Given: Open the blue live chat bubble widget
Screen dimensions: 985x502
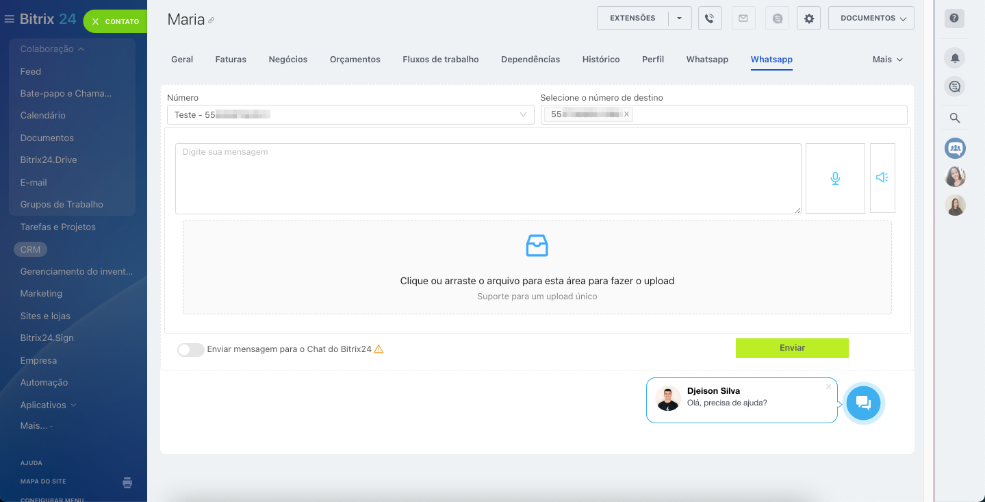Looking at the screenshot, I should pyautogui.click(x=863, y=403).
